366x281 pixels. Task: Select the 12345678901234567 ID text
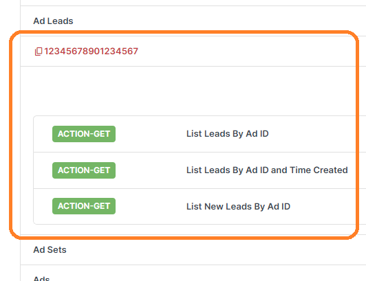[x=91, y=52]
